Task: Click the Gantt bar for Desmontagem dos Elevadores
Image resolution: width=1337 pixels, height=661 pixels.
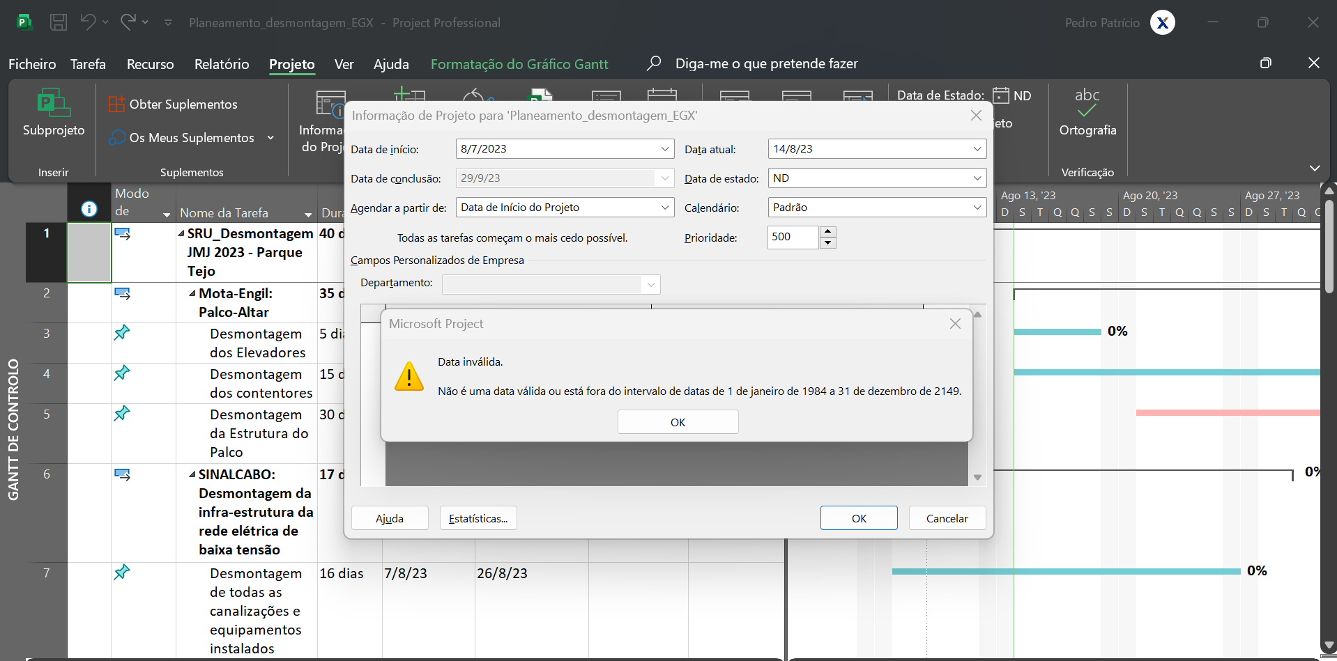Action: point(1057,332)
